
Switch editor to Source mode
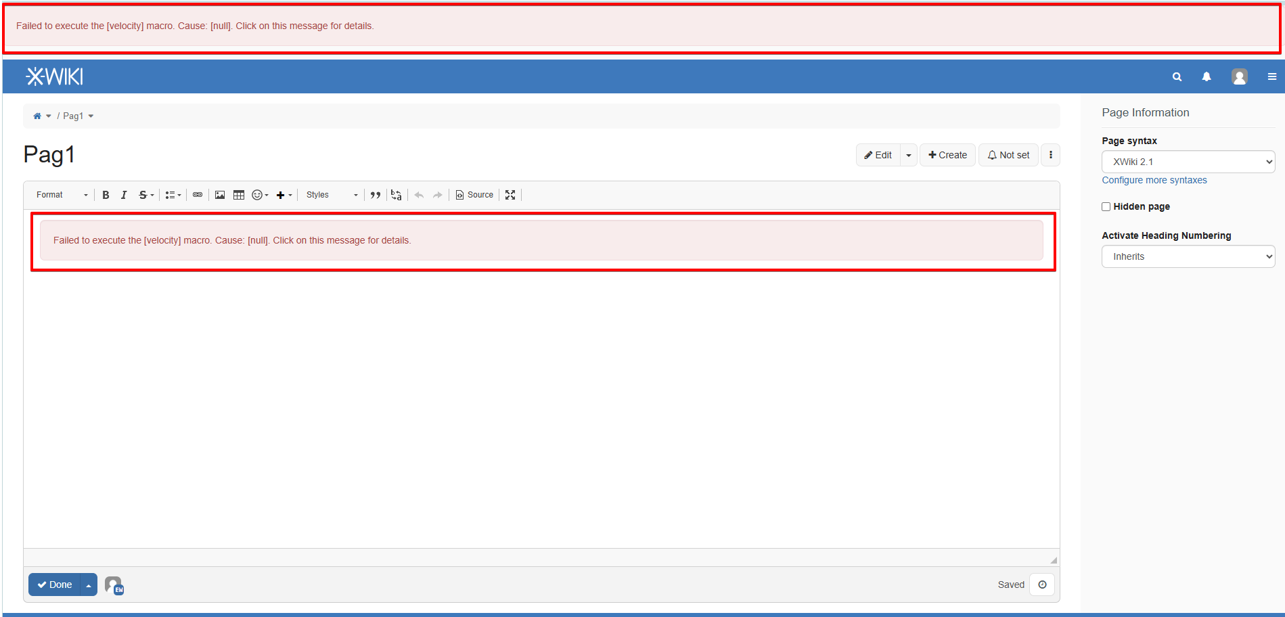474,195
